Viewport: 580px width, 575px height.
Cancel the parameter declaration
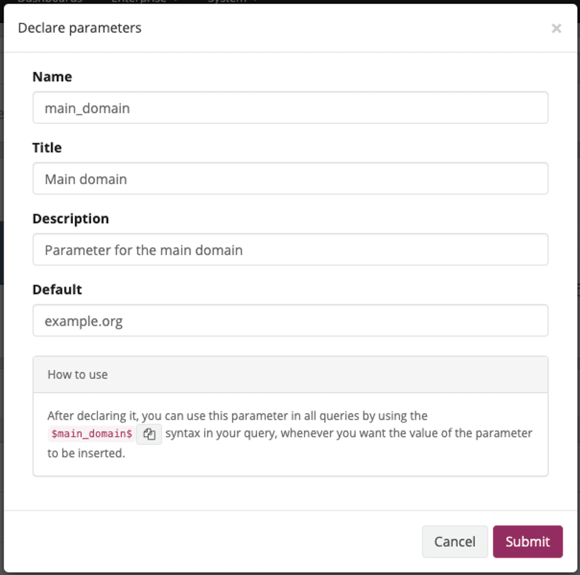(x=454, y=542)
